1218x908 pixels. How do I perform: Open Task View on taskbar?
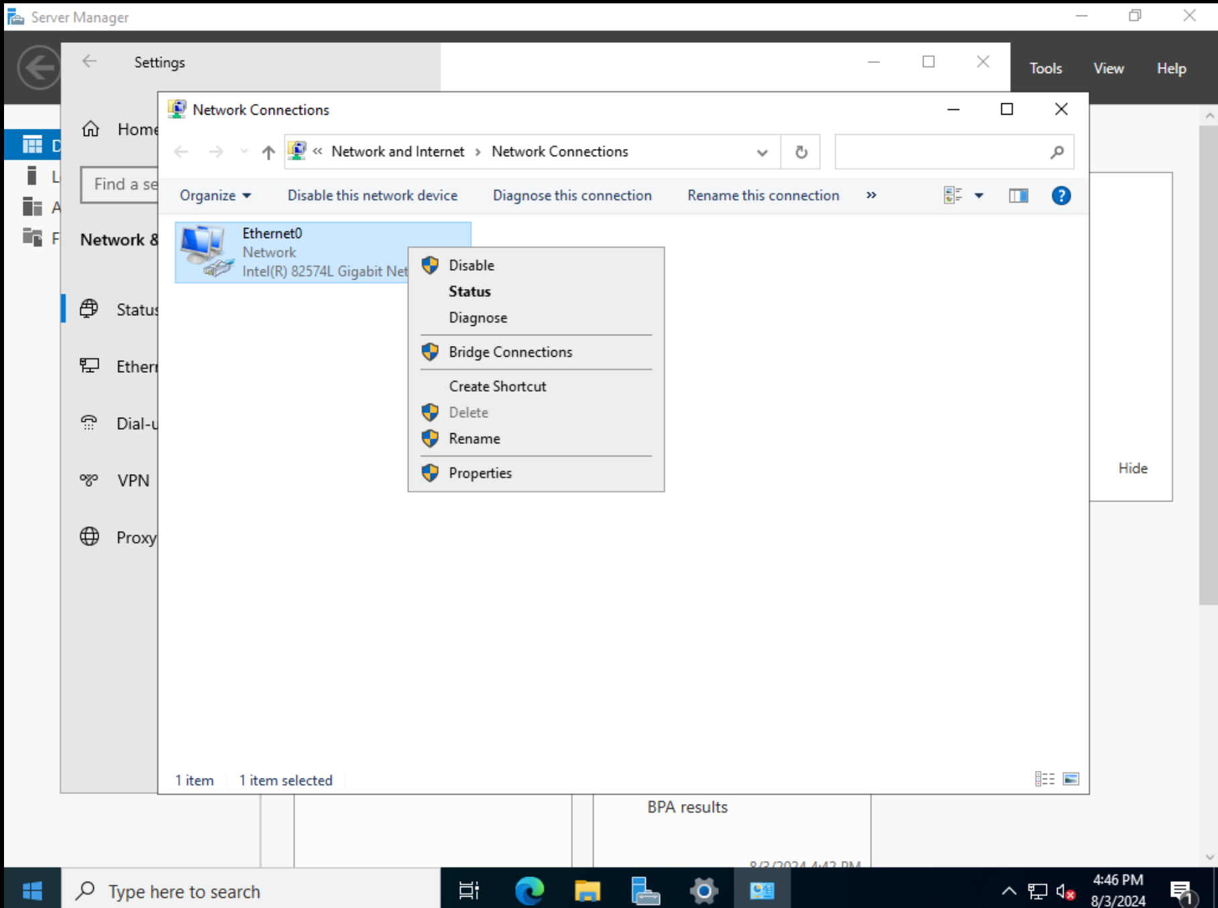point(469,891)
